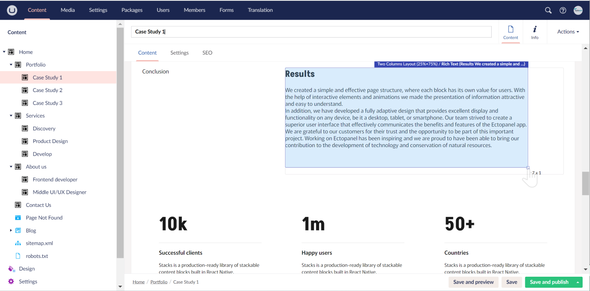Click the Settings gear in tree
The height and width of the screenshot is (291, 590).
pyautogui.click(x=11, y=281)
